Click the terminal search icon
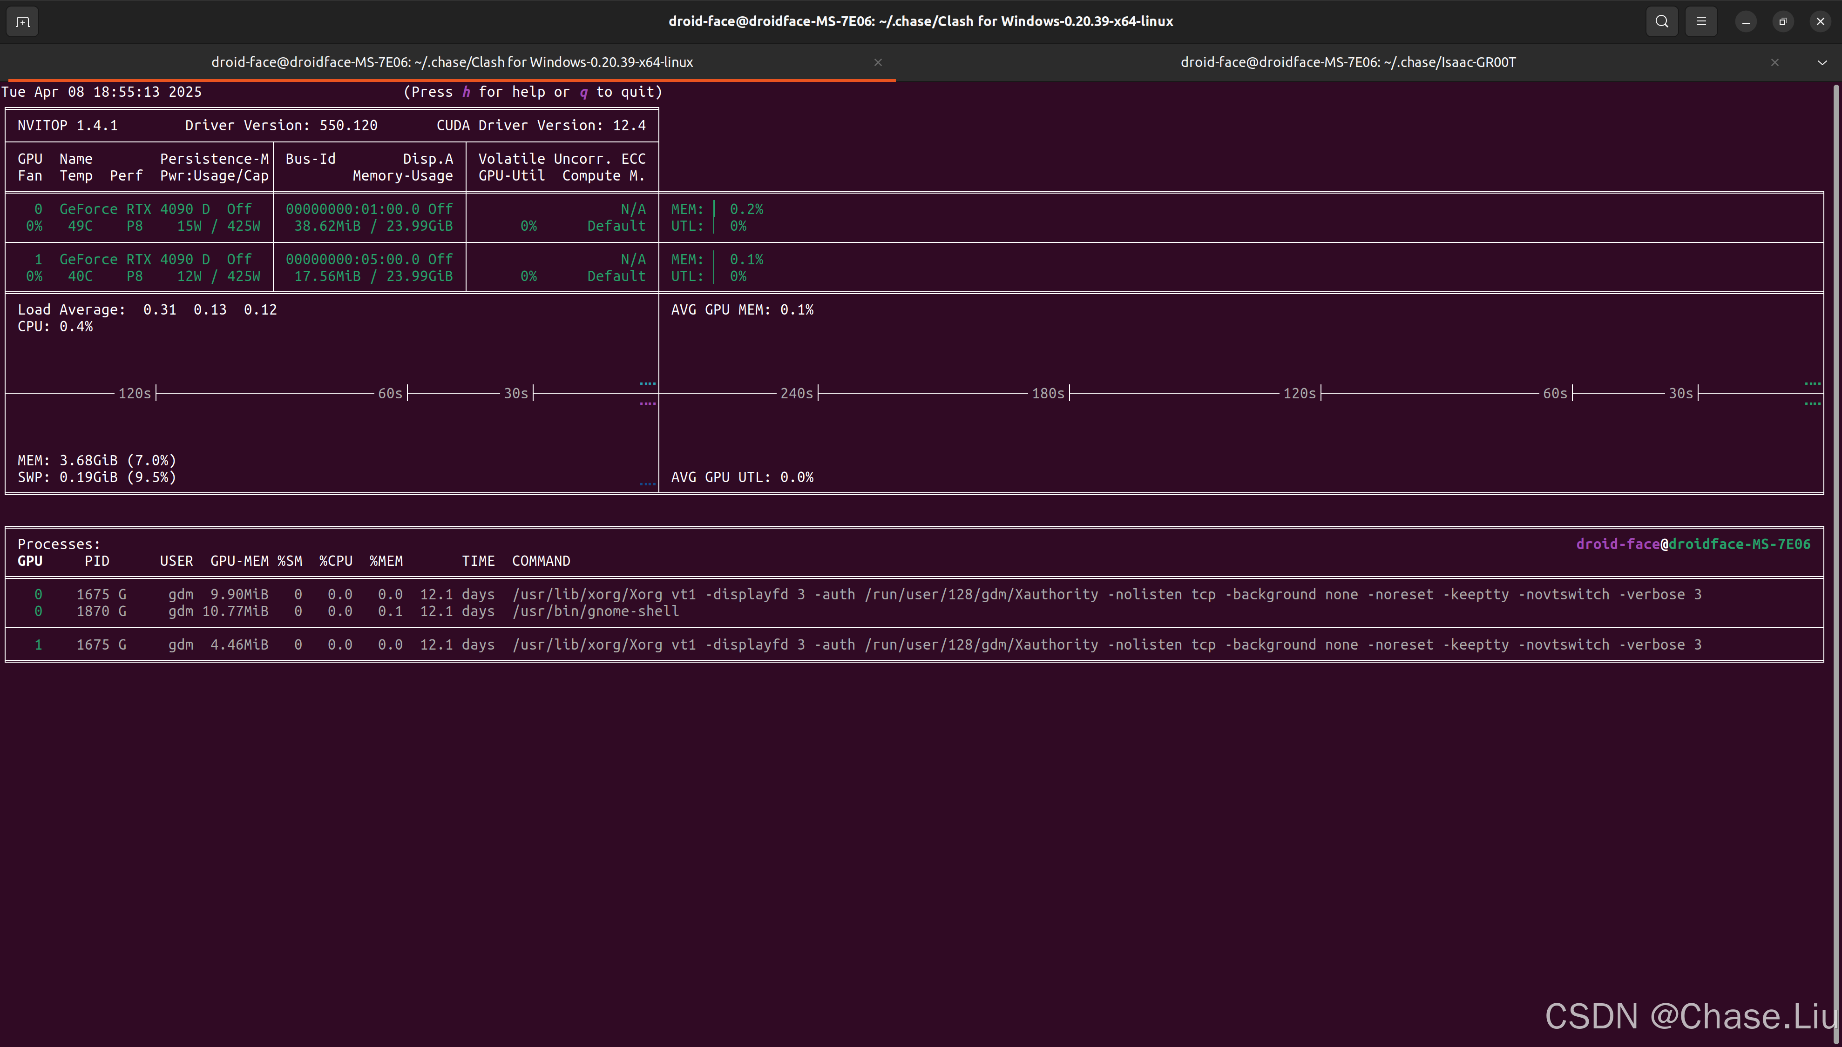1842x1047 pixels. (1661, 21)
